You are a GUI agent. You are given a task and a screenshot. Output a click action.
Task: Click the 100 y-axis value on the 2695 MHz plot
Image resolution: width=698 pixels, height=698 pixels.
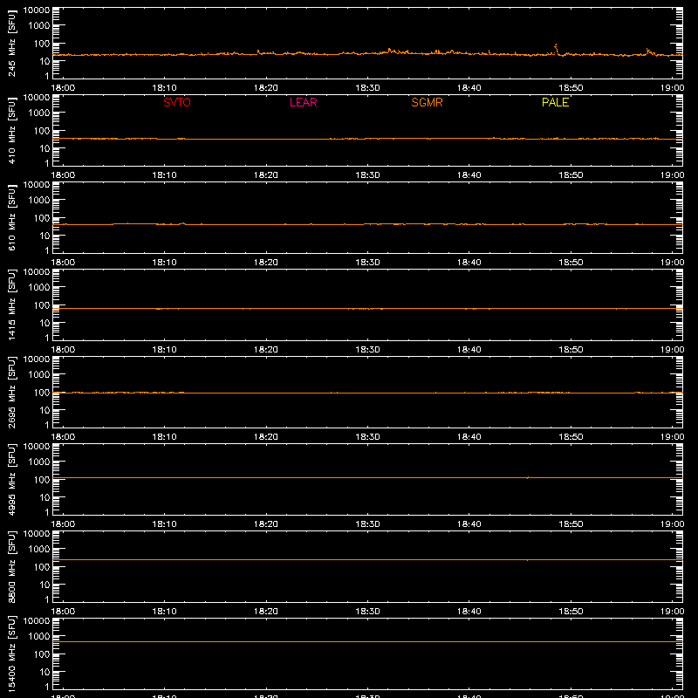(42, 393)
